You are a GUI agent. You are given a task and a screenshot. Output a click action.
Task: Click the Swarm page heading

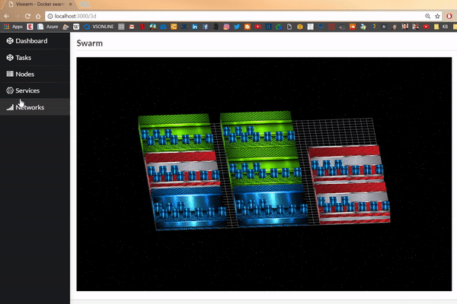(x=89, y=43)
